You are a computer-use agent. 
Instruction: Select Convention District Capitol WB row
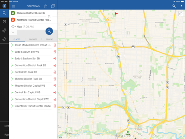33,99
